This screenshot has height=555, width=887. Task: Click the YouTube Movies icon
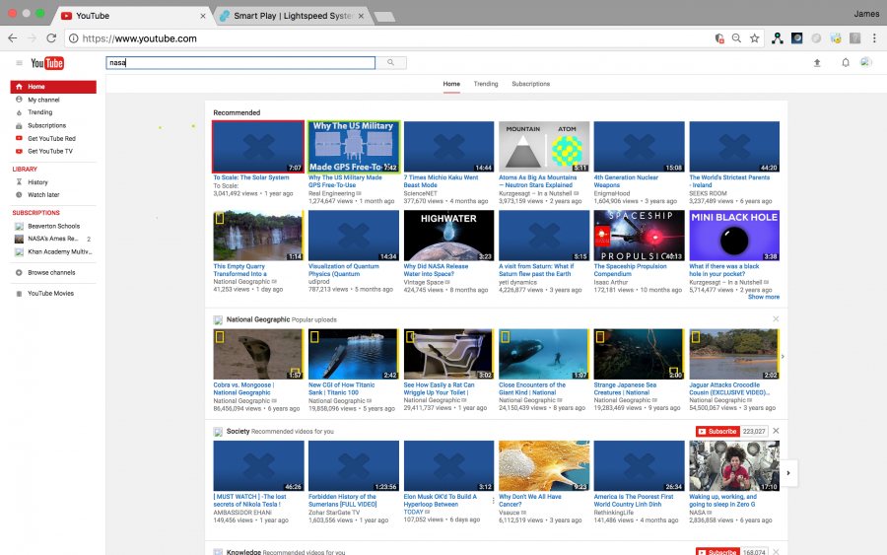point(19,294)
